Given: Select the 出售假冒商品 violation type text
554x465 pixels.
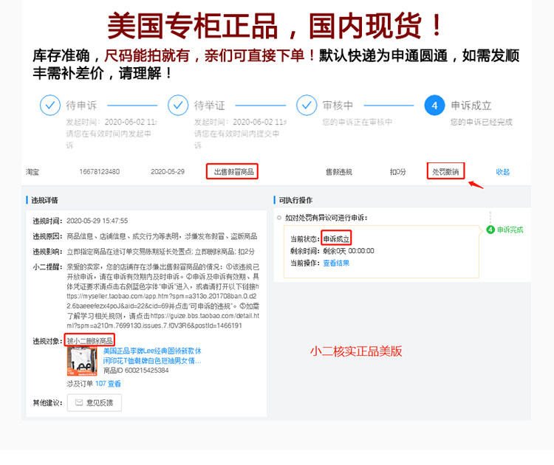Looking at the screenshot, I should (233, 172).
